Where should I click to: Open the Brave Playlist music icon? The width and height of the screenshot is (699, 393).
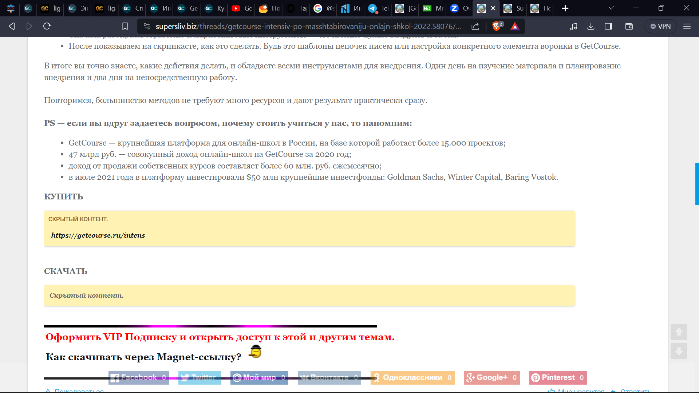tap(573, 26)
